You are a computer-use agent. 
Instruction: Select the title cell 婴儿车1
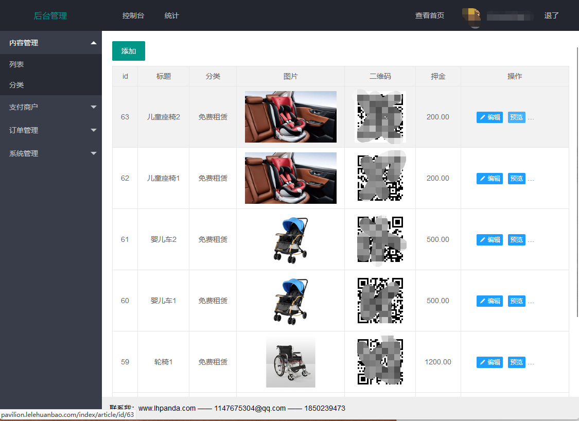[164, 301]
